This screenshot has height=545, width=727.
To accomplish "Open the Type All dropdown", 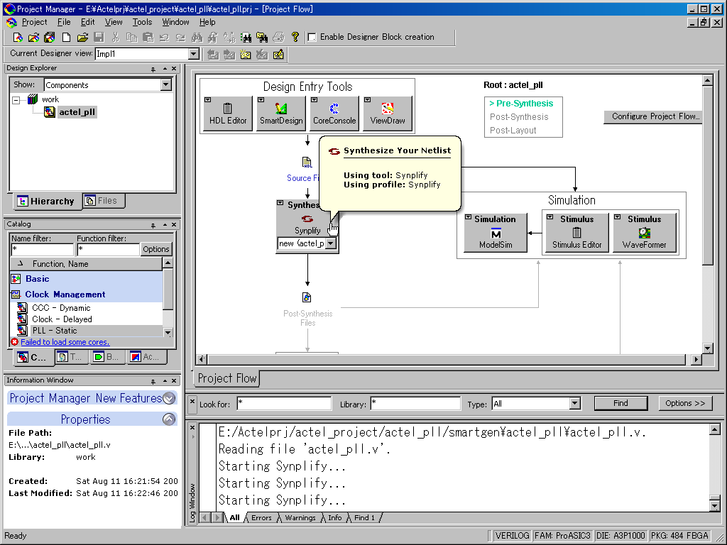I will click(x=575, y=404).
